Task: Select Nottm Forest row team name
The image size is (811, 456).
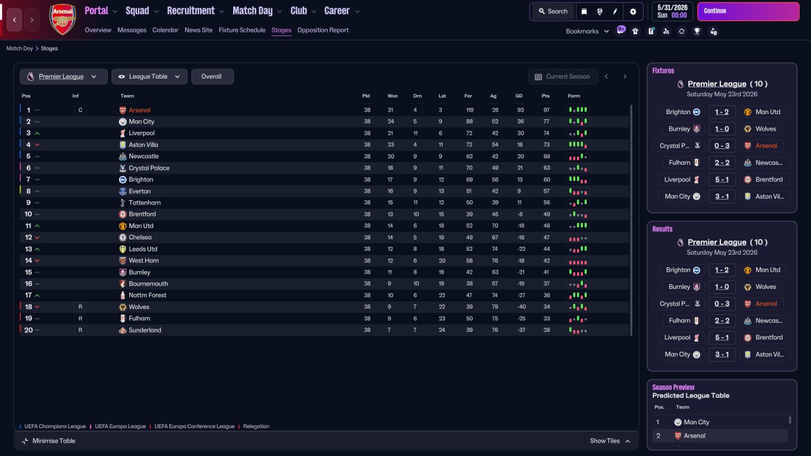Action: [148, 295]
